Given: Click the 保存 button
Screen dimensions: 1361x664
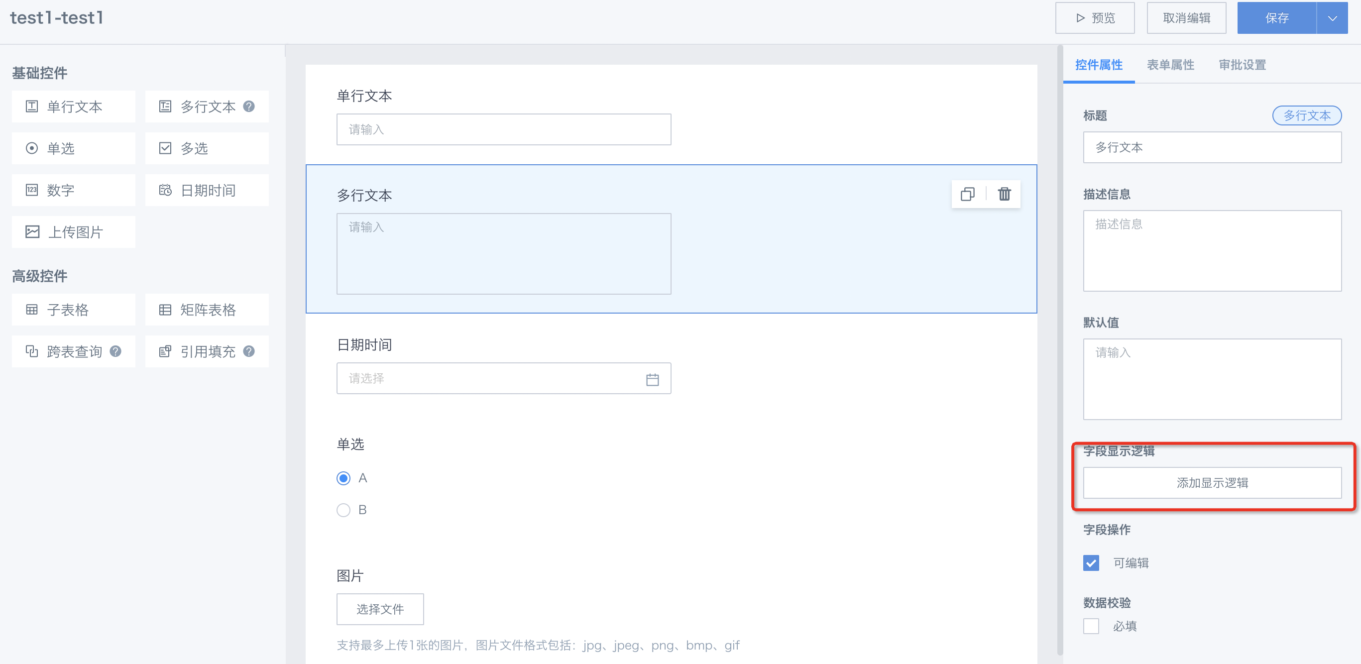Looking at the screenshot, I should coord(1277,18).
